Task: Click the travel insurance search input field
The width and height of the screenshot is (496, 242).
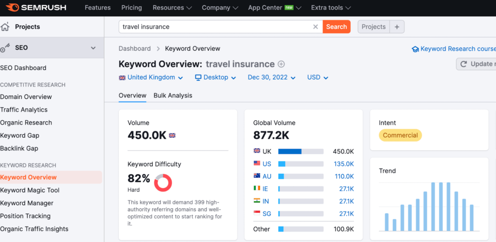Action: point(213,27)
